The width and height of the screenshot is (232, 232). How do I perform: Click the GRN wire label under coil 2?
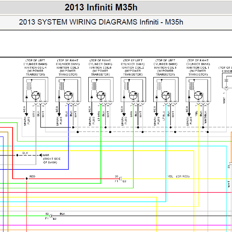pyautogui.click(x=131, y=114)
